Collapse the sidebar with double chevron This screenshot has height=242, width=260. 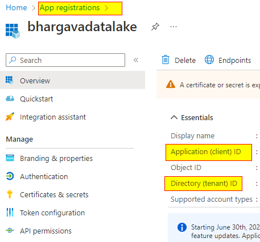click(136, 60)
